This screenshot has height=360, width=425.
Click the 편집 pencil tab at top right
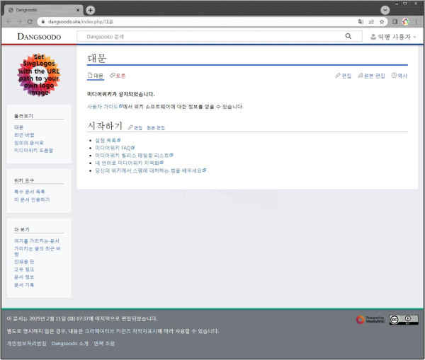343,75
